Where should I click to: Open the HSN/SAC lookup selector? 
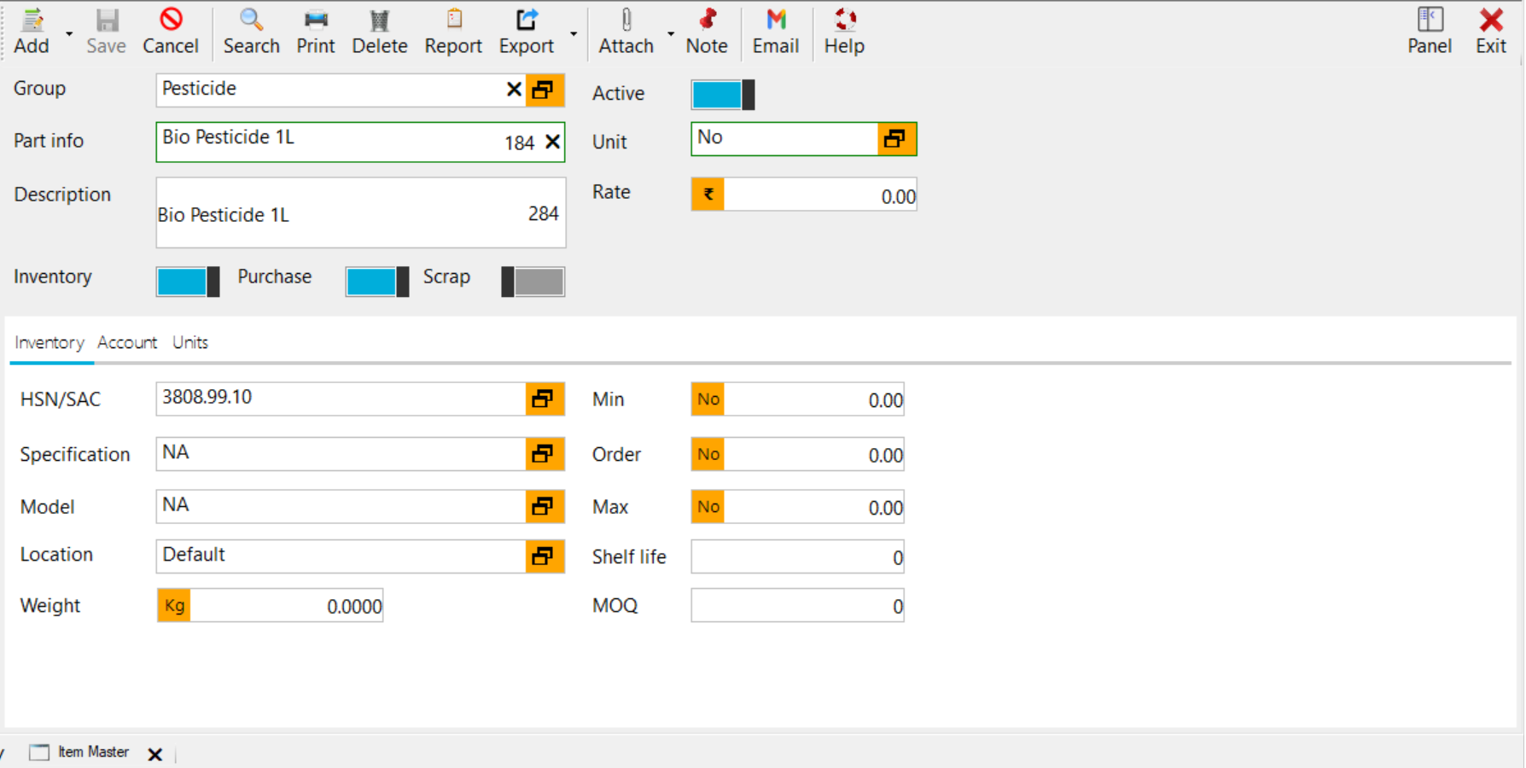tap(544, 399)
